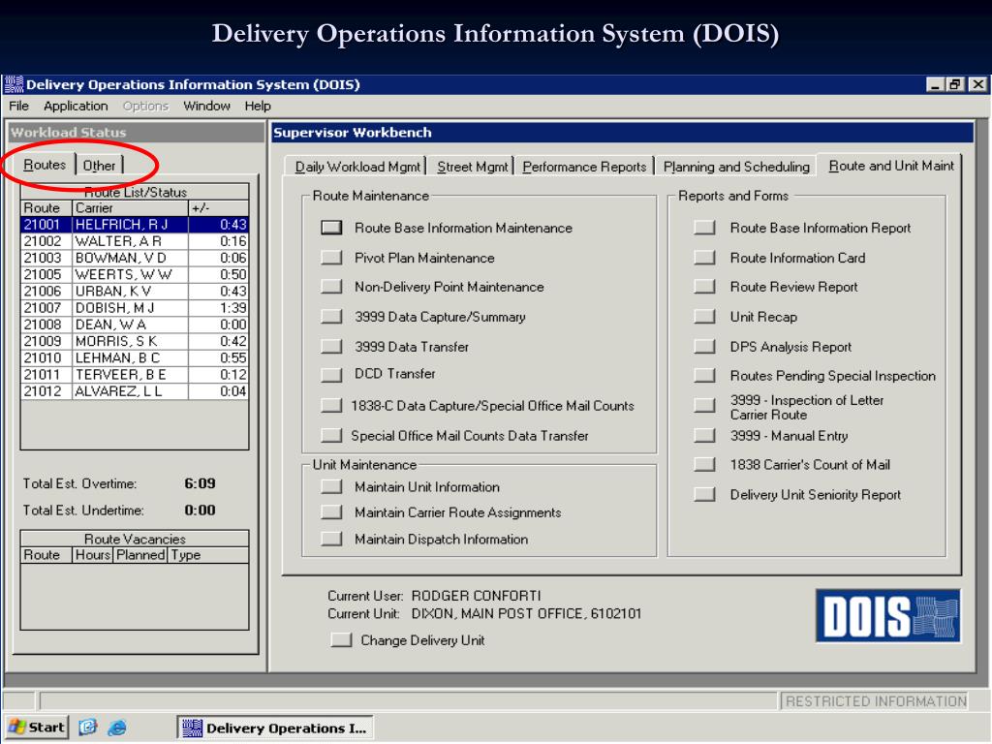This screenshot has width=992, height=744.
Task: Run the Route Review Report
Action: [x=705, y=287]
